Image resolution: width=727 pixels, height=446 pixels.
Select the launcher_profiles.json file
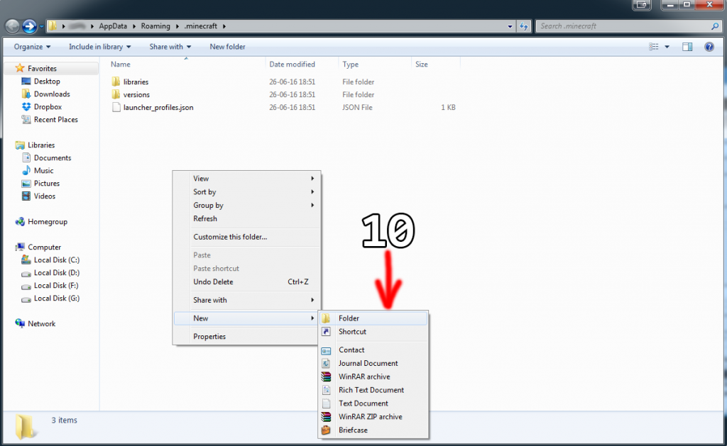158,108
